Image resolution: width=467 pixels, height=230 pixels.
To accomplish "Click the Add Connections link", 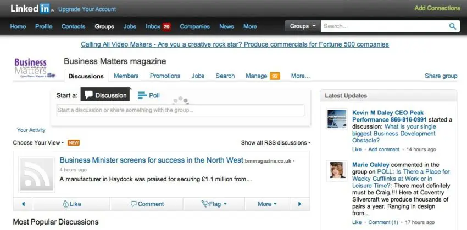I will (437, 8).
